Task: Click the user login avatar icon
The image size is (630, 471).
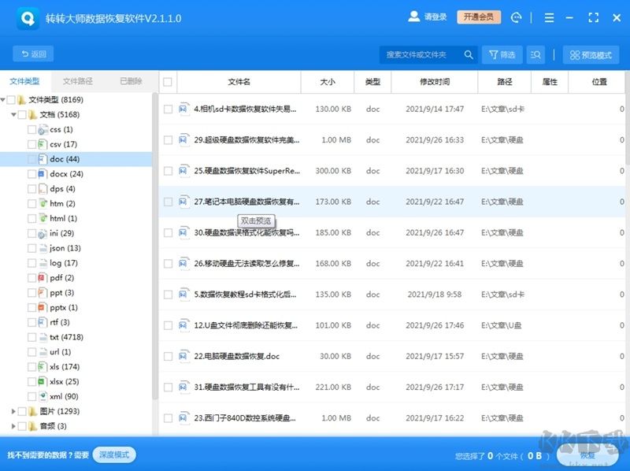Action: pyautogui.click(x=414, y=17)
